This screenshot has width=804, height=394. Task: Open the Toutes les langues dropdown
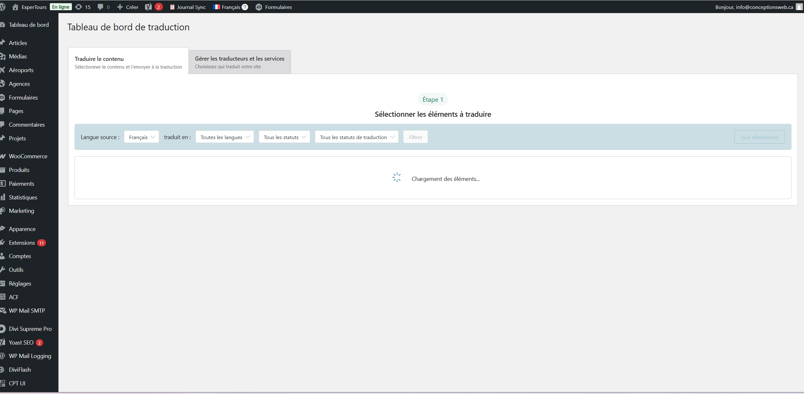225,137
